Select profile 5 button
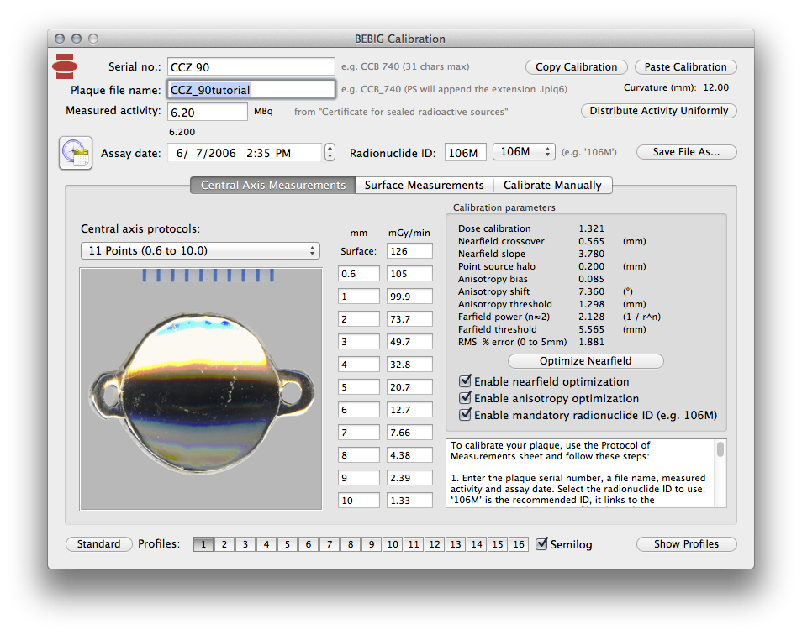Screen dimensions: 802x635 [288, 544]
